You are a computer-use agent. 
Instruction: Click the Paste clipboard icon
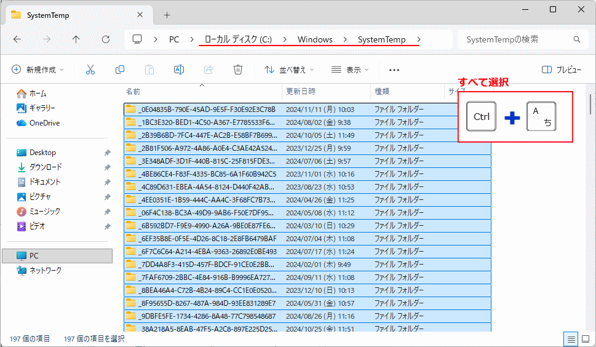coord(149,70)
